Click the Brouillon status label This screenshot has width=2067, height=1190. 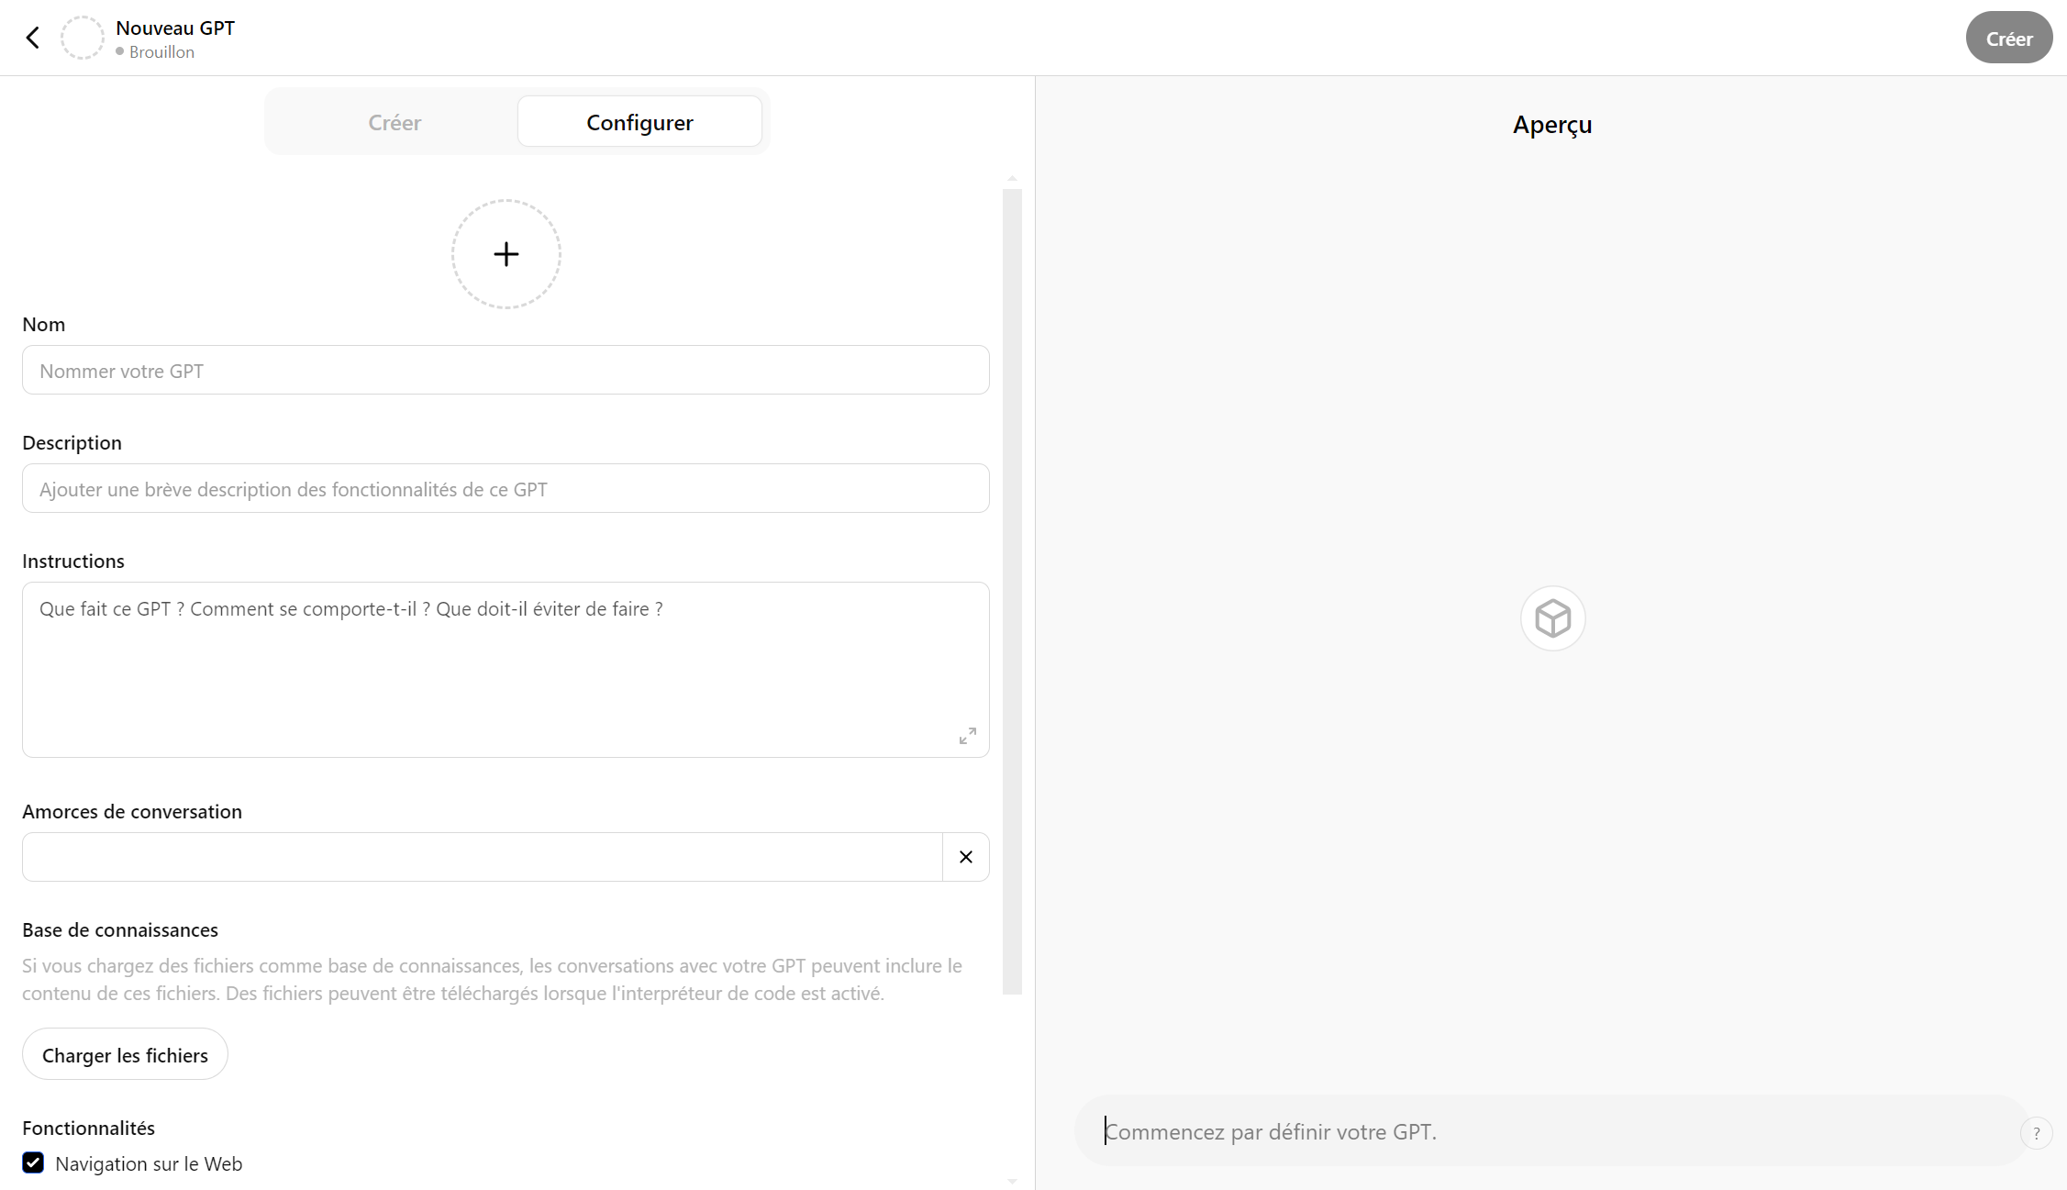click(161, 52)
